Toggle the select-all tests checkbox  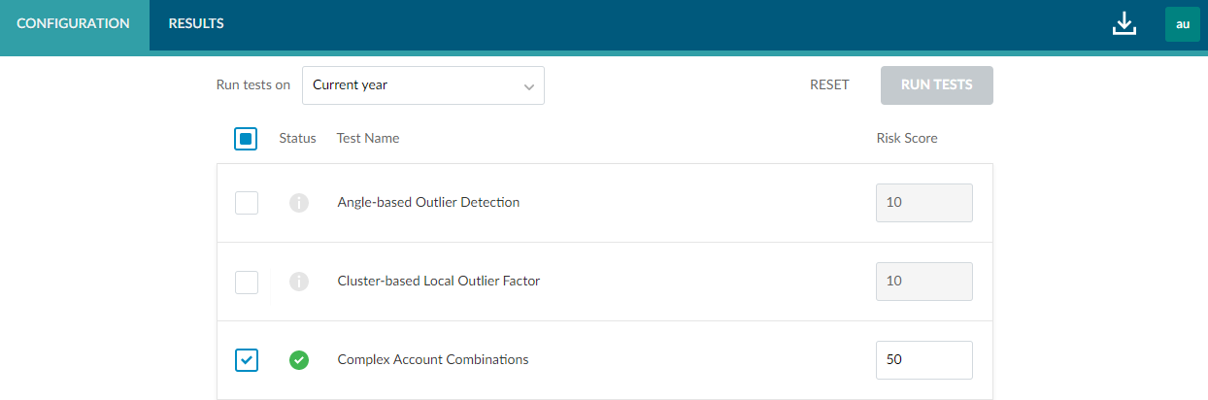point(246,139)
